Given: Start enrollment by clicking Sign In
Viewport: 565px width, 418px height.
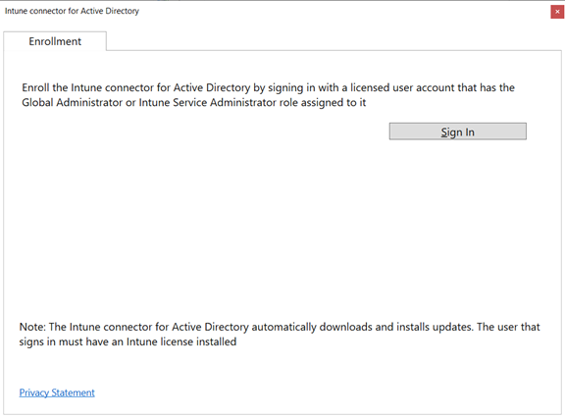Looking at the screenshot, I should coord(458,131).
